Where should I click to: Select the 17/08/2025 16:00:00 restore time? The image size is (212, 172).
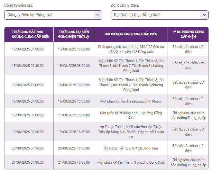pos(74,115)
